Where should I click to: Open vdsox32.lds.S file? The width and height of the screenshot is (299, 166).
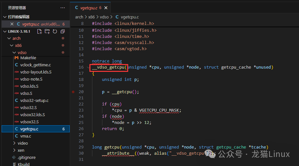[x=32, y=115]
